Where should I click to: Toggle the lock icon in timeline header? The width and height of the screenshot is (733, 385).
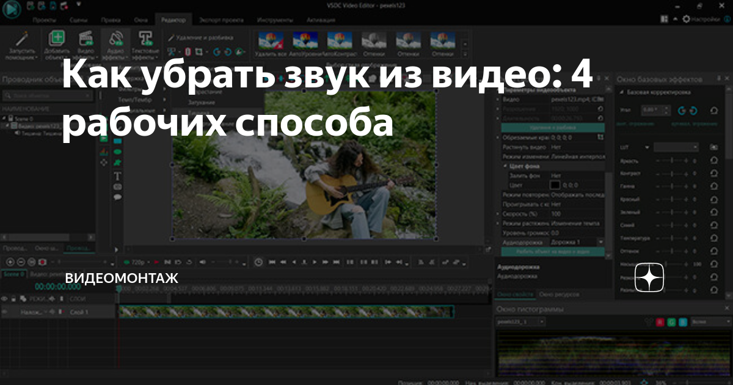13,299
